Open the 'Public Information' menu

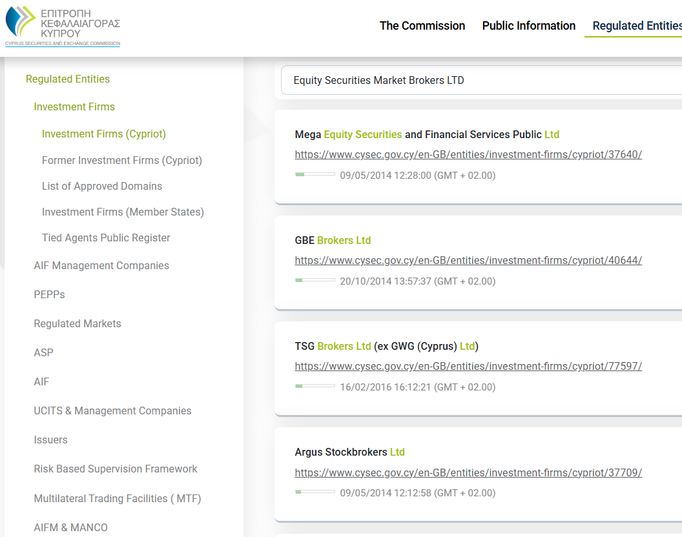[528, 26]
